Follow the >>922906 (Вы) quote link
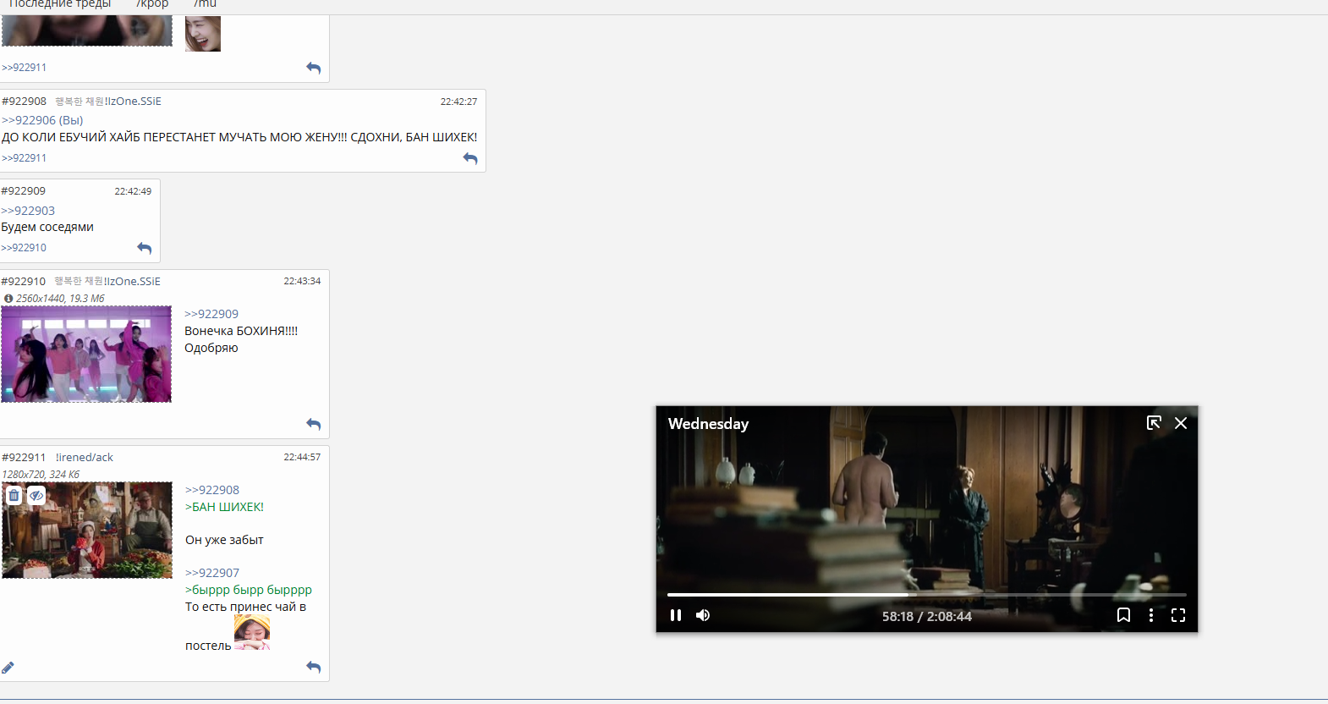This screenshot has width=1328, height=704. click(x=42, y=120)
